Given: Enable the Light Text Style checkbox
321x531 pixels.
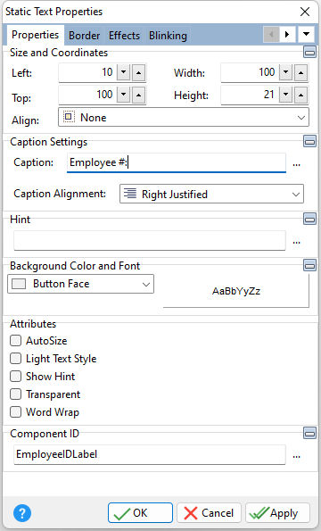Looking at the screenshot, I should (15, 359).
